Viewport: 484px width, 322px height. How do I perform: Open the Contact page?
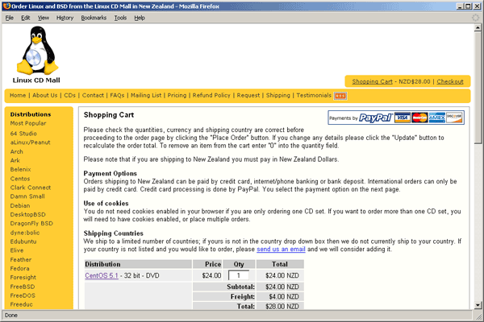click(x=93, y=96)
